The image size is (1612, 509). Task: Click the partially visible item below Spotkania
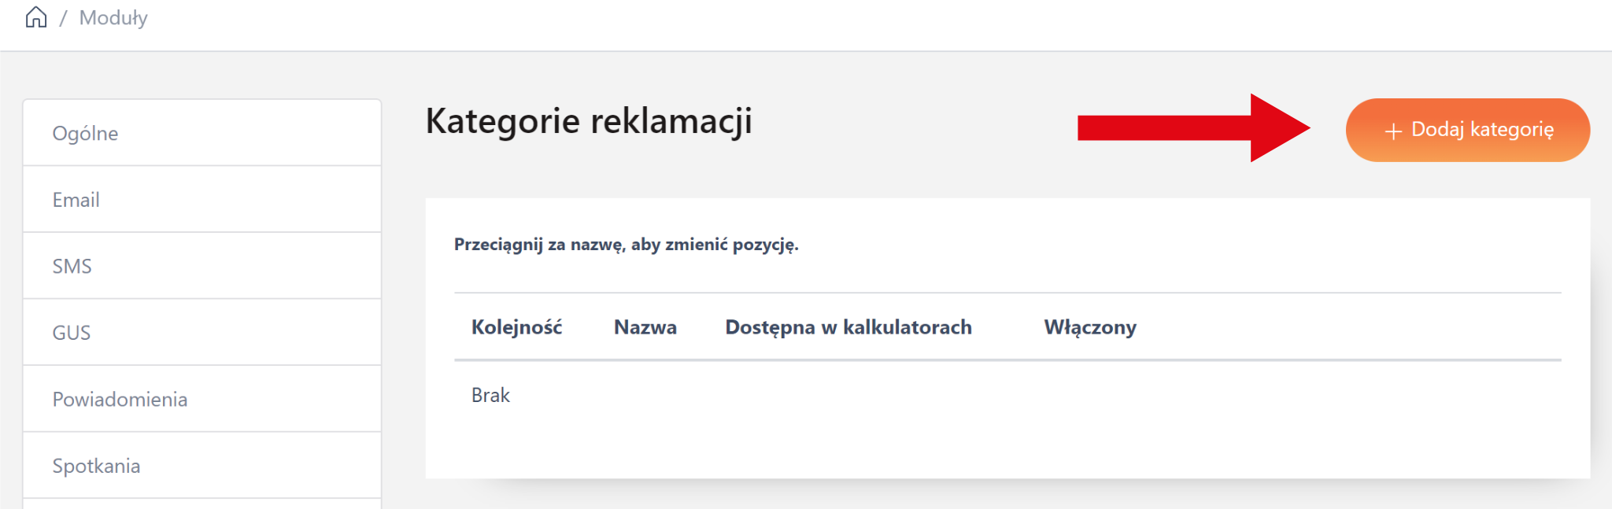pos(201,503)
